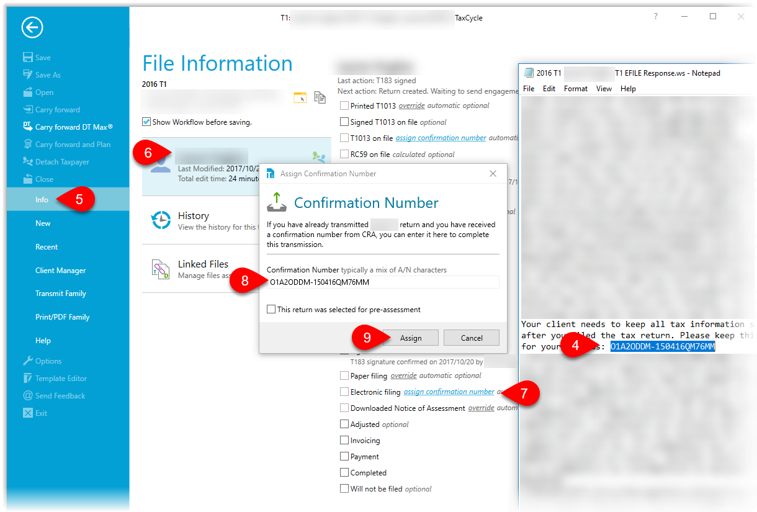Click the Close folder icon in sidebar
This screenshot has width=757, height=512.
point(27,179)
